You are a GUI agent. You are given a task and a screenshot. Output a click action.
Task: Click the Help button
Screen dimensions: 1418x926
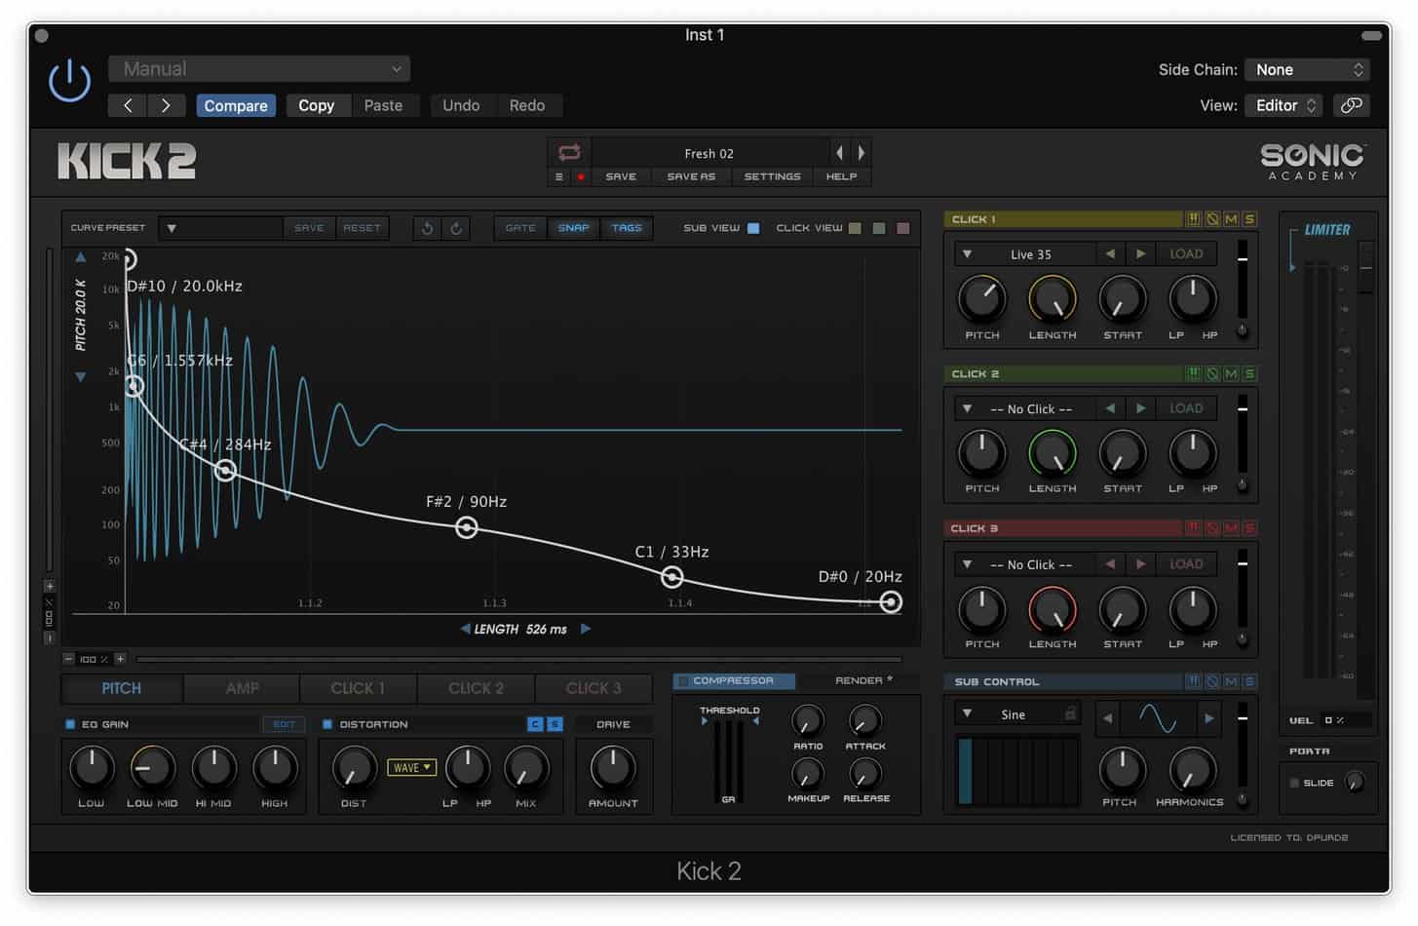tap(841, 176)
